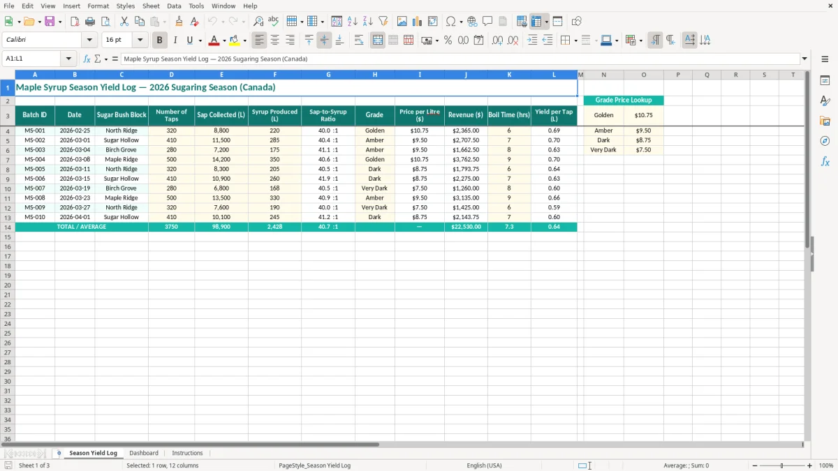Screen dimensions: 838x471
Task: Insert Hyperlink globe icon
Action: point(472,22)
